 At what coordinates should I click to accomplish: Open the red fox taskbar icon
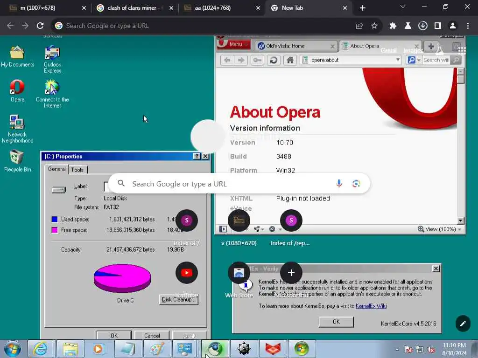[273, 349]
